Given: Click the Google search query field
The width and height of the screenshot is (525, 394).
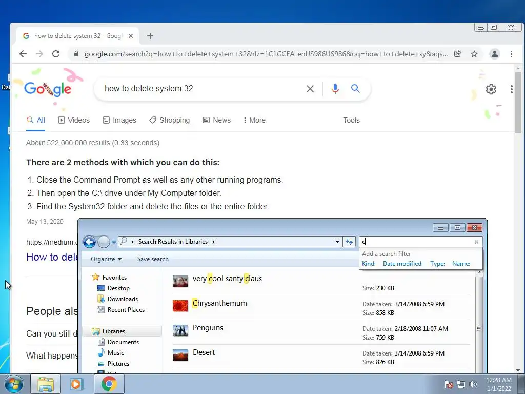Looking at the screenshot, I should point(201,88).
